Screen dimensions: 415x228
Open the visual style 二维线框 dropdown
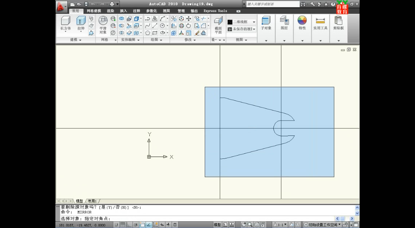242,22
